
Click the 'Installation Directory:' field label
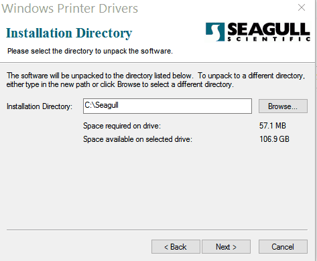pos(40,106)
